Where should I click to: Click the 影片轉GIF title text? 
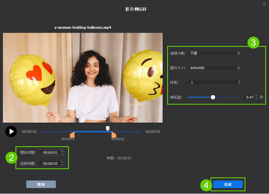(136, 9)
